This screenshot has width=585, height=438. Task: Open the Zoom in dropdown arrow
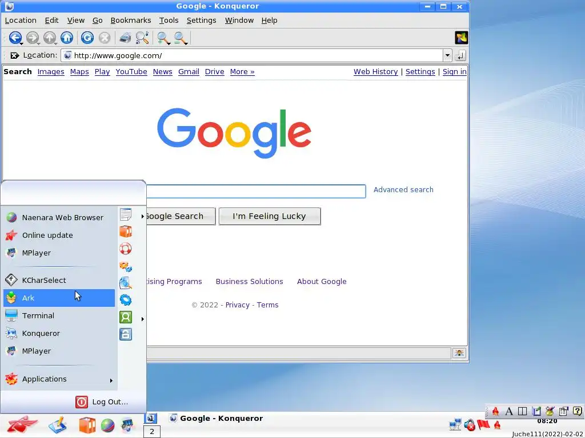tap(169, 43)
